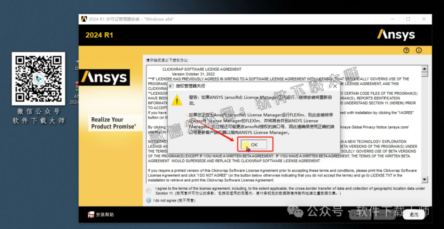Close the 2024 R1 installer window
The width and height of the screenshot is (444, 229).
[424, 19]
